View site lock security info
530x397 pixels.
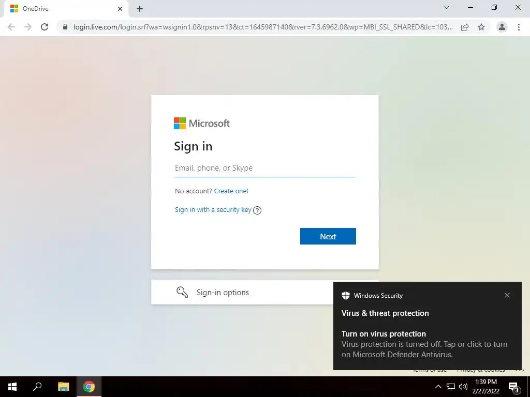point(65,27)
